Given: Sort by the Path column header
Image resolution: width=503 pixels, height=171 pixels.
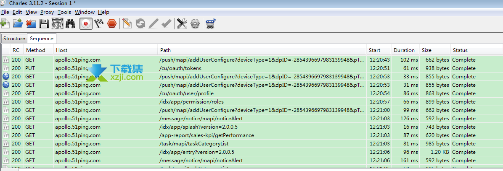Looking at the screenshot, I should 262,50.
